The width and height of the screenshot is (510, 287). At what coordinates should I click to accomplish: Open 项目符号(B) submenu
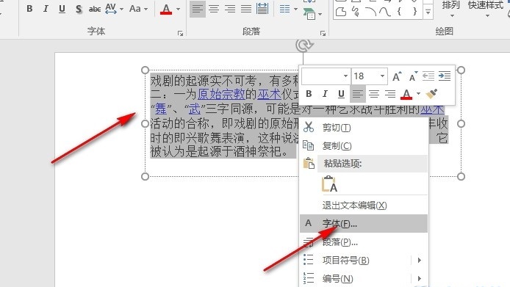[364, 260]
